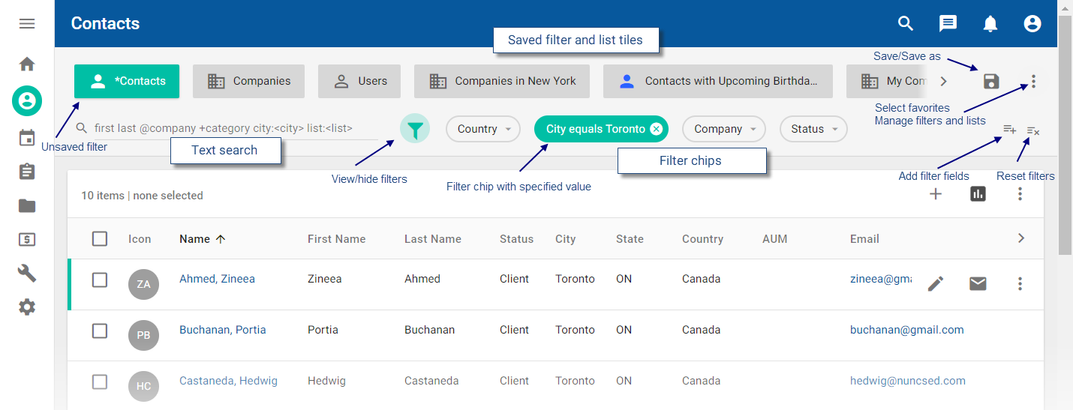Check the box for Buchanan, Portia
This screenshot has width=1073, height=410.
pyautogui.click(x=100, y=331)
